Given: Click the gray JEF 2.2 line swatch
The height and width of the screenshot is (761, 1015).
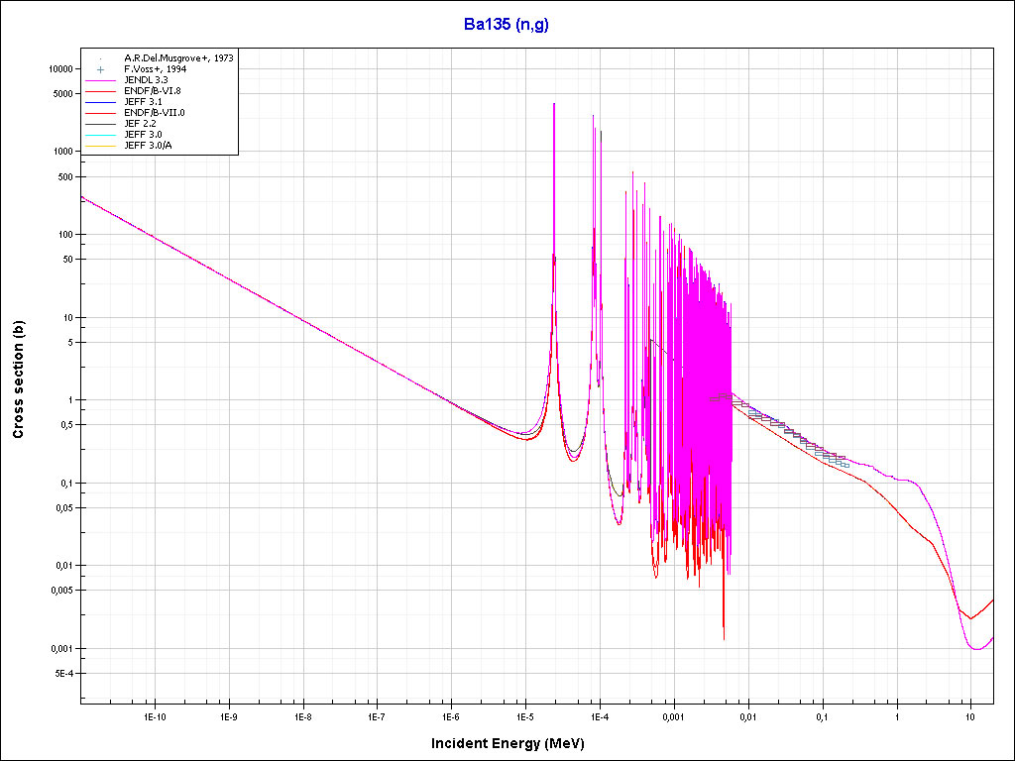Looking at the screenshot, I should pos(101,124).
